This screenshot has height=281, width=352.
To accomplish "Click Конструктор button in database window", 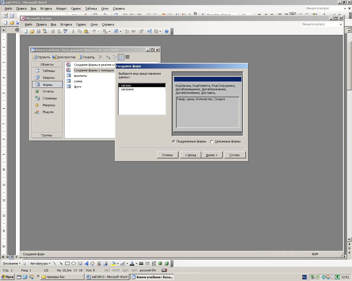I will (x=64, y=57).
